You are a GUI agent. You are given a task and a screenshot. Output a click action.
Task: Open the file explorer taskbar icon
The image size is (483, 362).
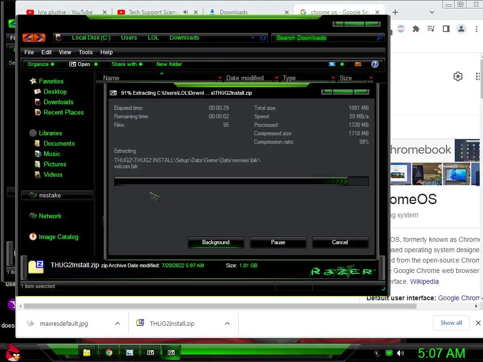tap(87, 353)
